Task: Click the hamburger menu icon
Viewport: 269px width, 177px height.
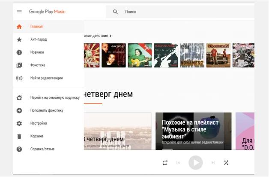Action: tap(19, 12)
